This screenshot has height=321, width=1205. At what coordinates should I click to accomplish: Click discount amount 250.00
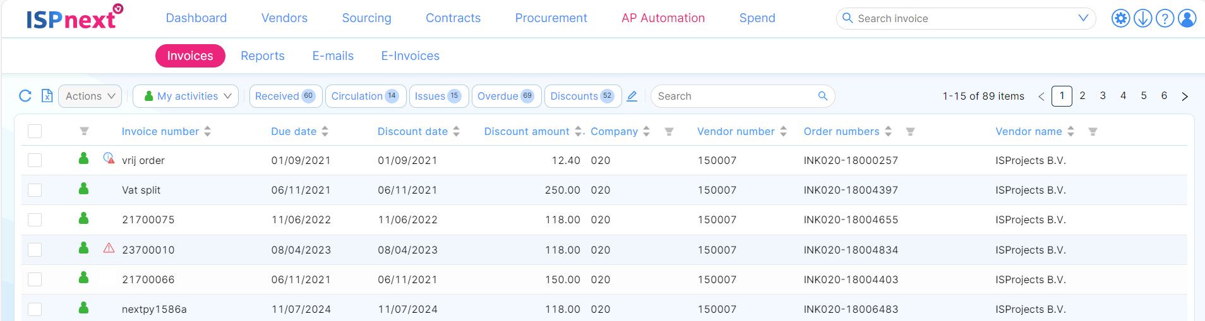click(563, 190)
